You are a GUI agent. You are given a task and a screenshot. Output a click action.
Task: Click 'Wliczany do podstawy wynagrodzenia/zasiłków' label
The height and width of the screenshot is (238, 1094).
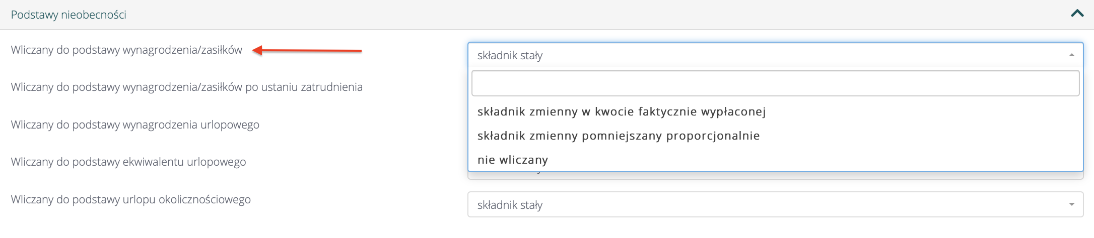126,50
